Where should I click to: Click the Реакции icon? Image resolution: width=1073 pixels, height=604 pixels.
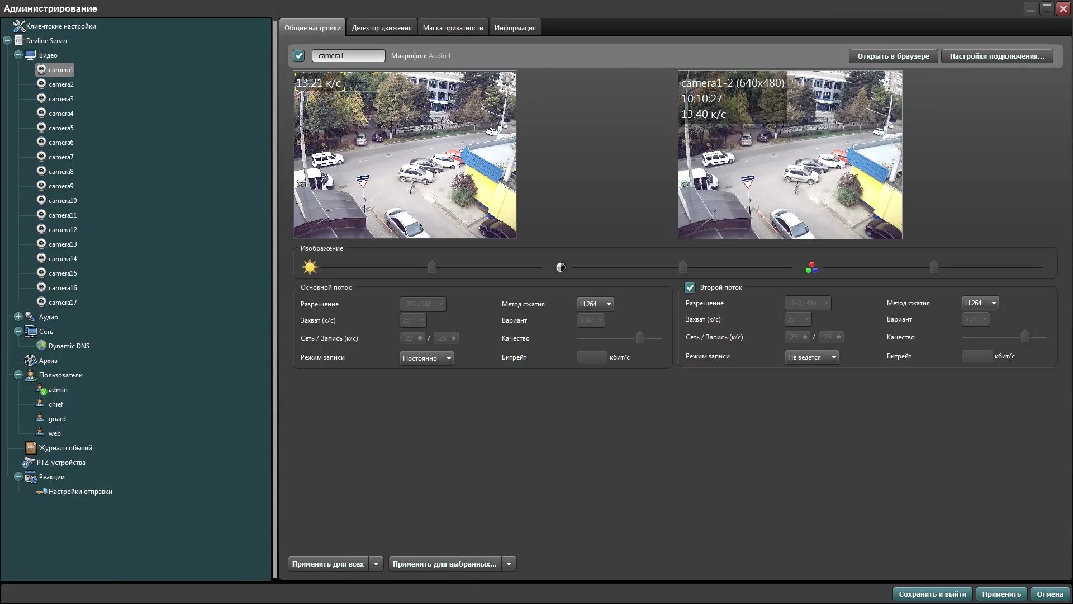click(x=31, y=476)
